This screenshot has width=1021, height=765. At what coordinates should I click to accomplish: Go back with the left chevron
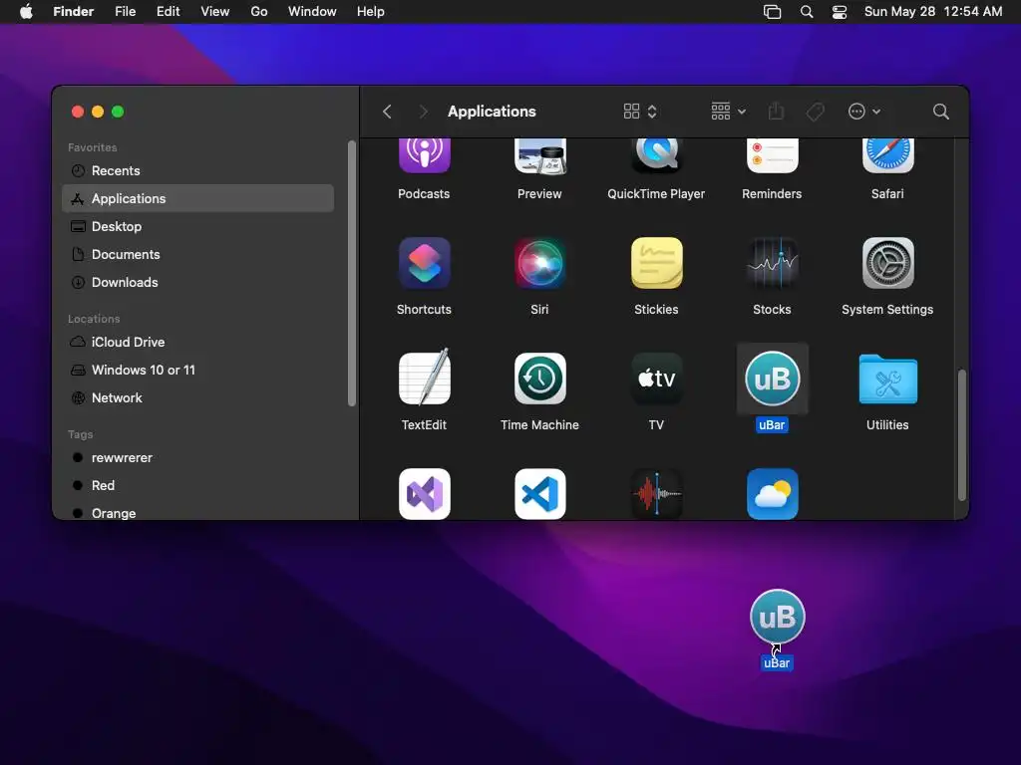point(387,112)
